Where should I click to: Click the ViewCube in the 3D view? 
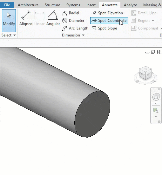coord(145,73)
